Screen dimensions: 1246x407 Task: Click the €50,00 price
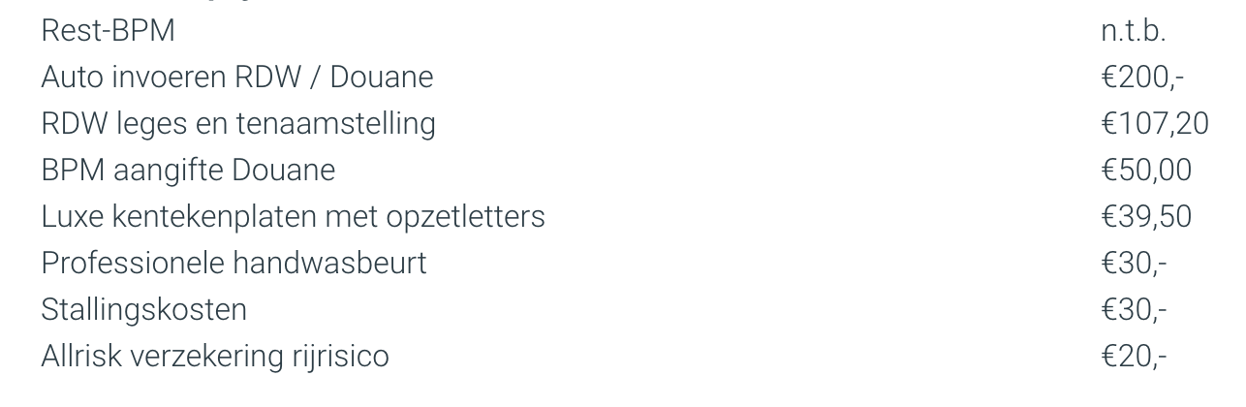1146,170
